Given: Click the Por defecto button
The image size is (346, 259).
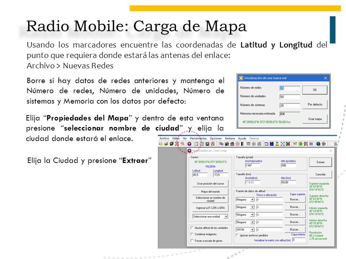Looking at the screenshot, I should [315, 104].
